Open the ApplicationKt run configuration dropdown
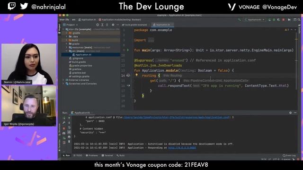The height and width of the screenshot is (170, 303). (255, 20)
